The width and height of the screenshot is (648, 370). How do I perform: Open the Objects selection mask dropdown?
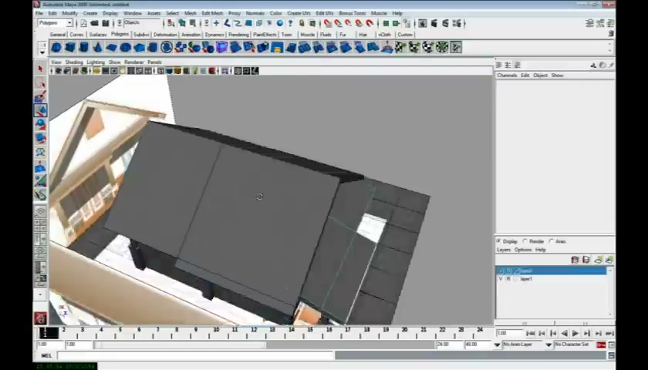[x=142, y=23]
